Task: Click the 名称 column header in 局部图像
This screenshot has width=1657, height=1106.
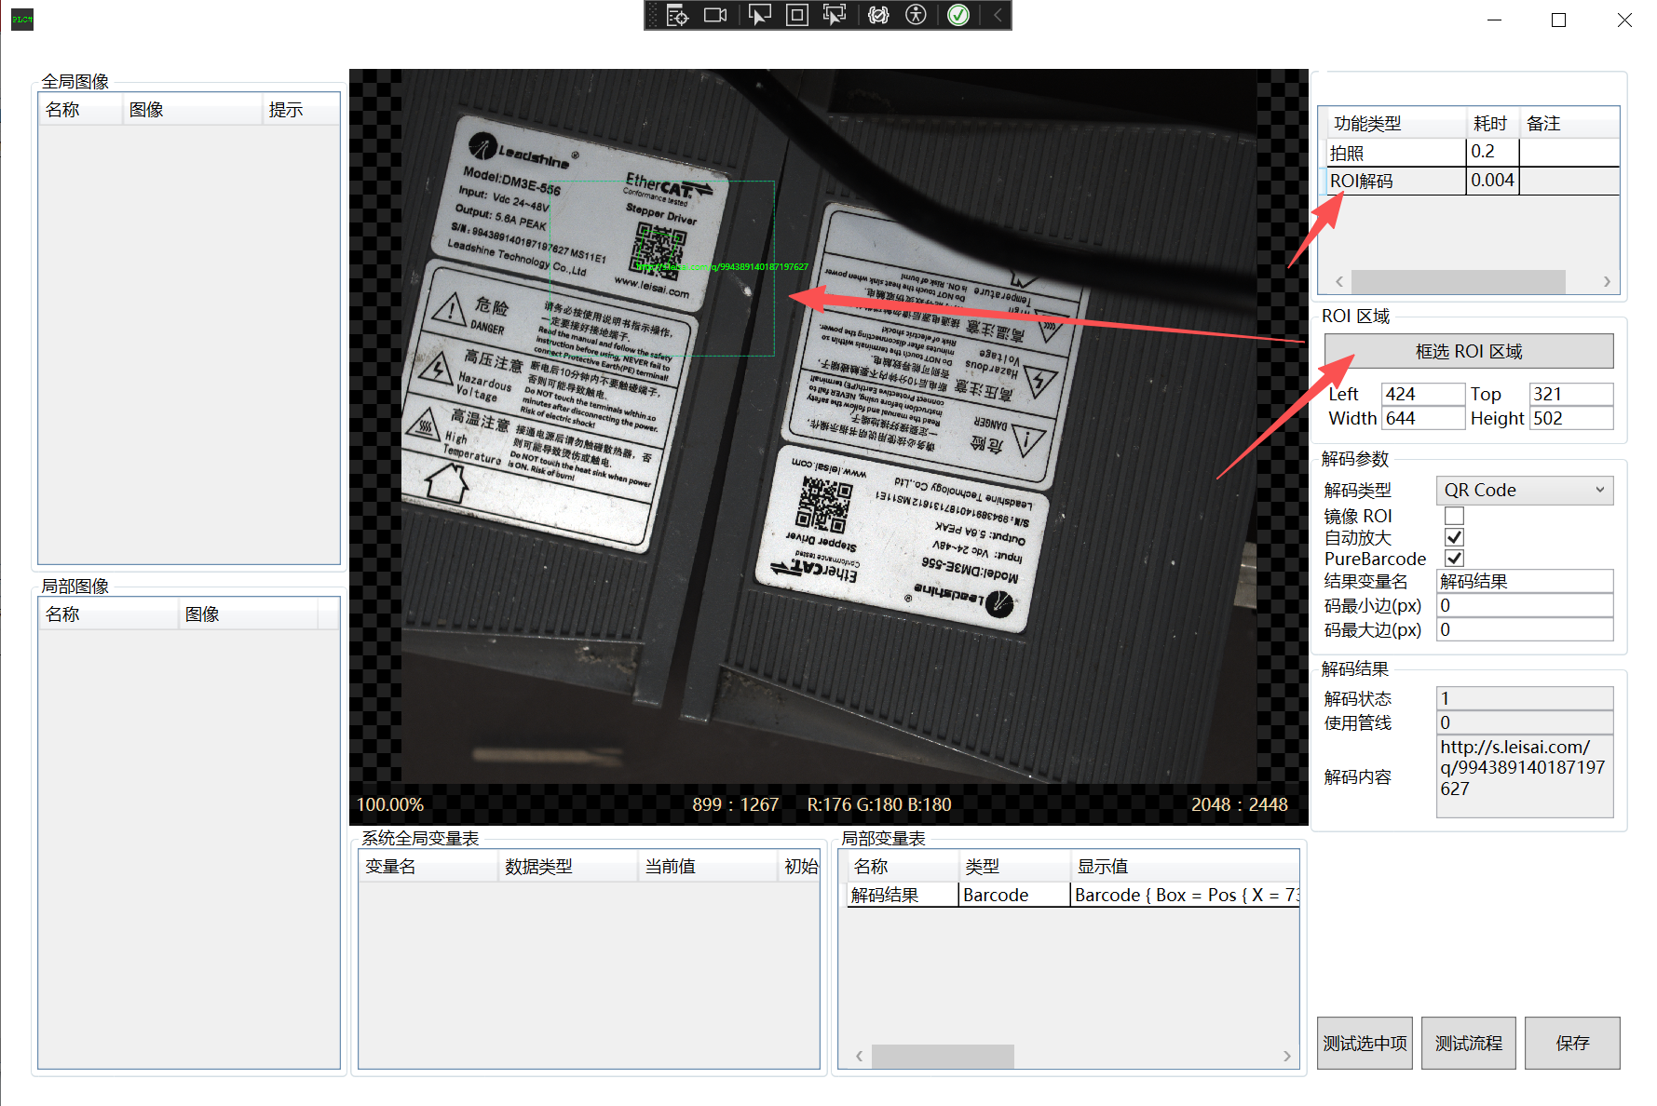Action: [108, 614]
